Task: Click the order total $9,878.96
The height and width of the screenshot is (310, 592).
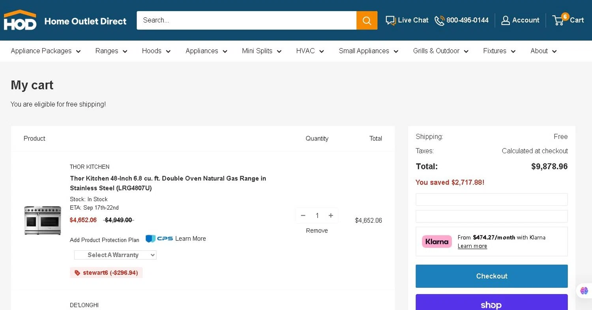Action: [x=549, y=167]
